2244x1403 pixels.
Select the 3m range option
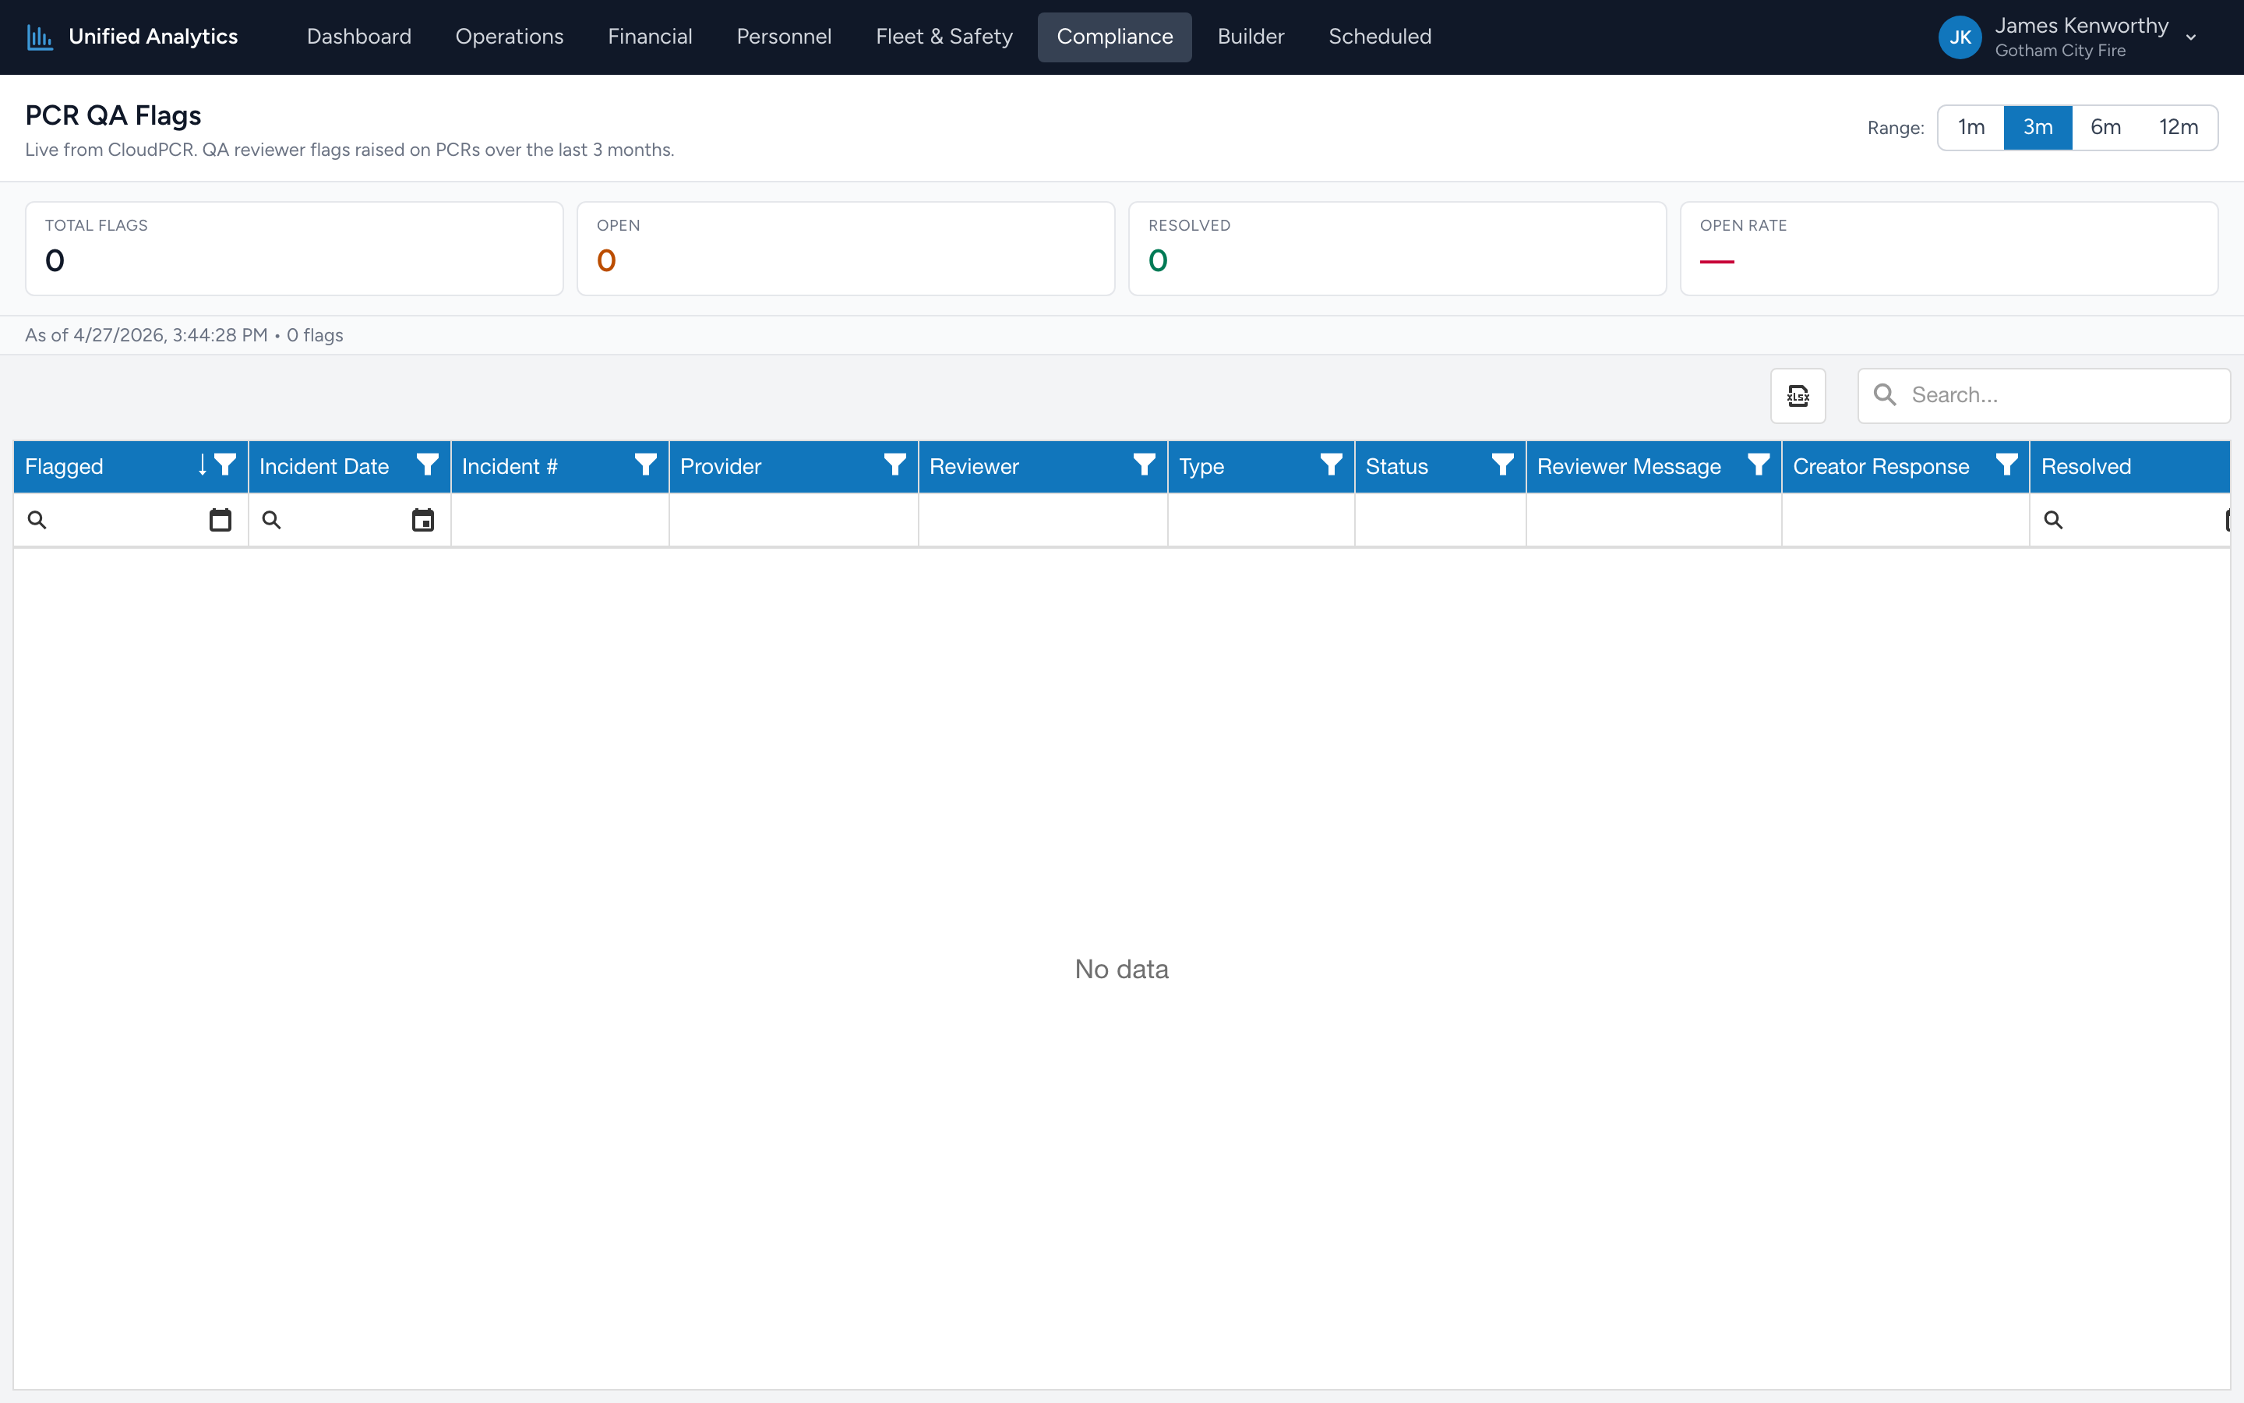(2038, 127)
